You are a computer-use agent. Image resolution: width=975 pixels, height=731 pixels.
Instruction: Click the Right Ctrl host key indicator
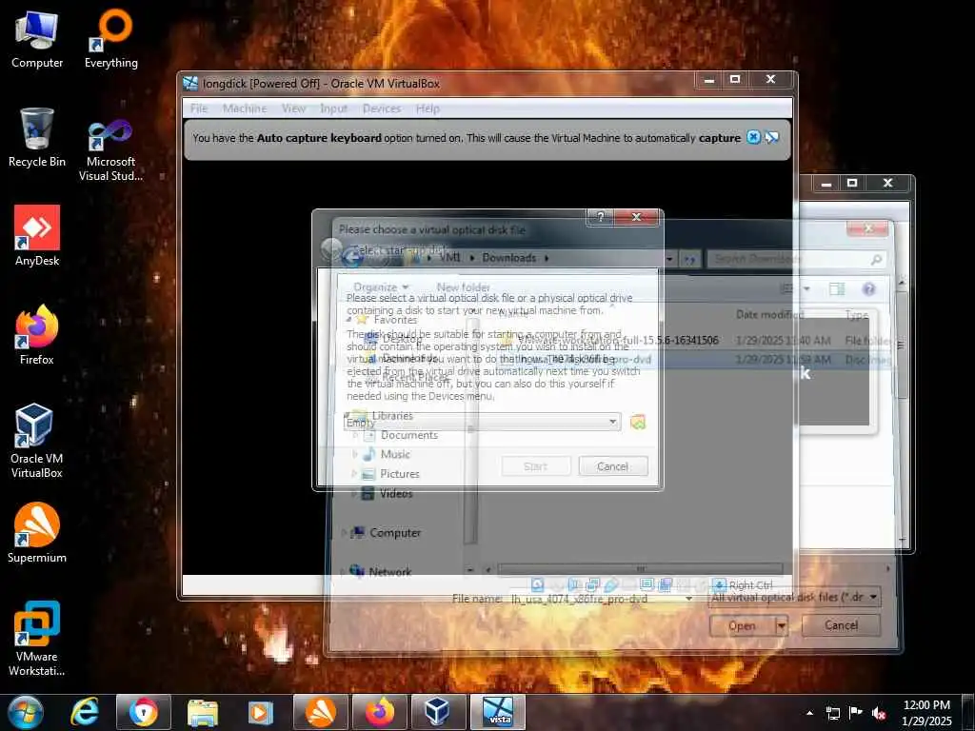[x=743, y=585]
